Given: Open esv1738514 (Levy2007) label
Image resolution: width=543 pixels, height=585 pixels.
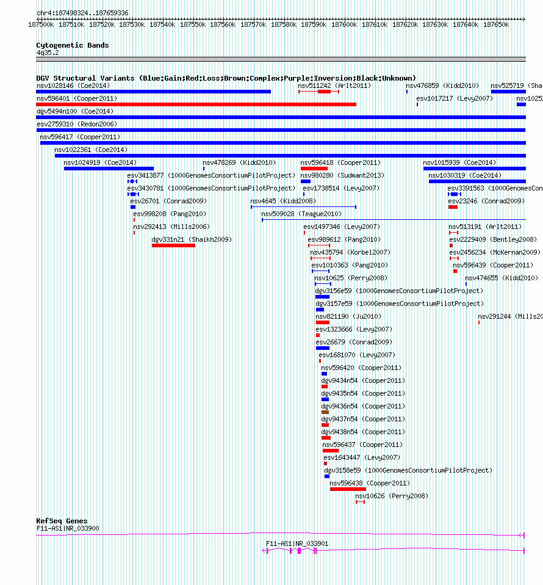Looking at the screenshot, I should click(341, 188).
